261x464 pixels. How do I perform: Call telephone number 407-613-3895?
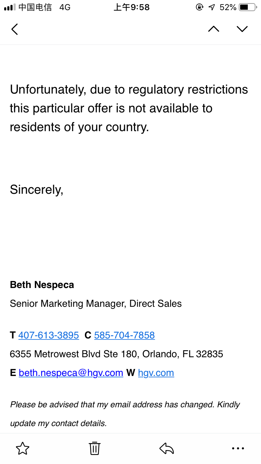pyautogui.click(x=49, y=335)
